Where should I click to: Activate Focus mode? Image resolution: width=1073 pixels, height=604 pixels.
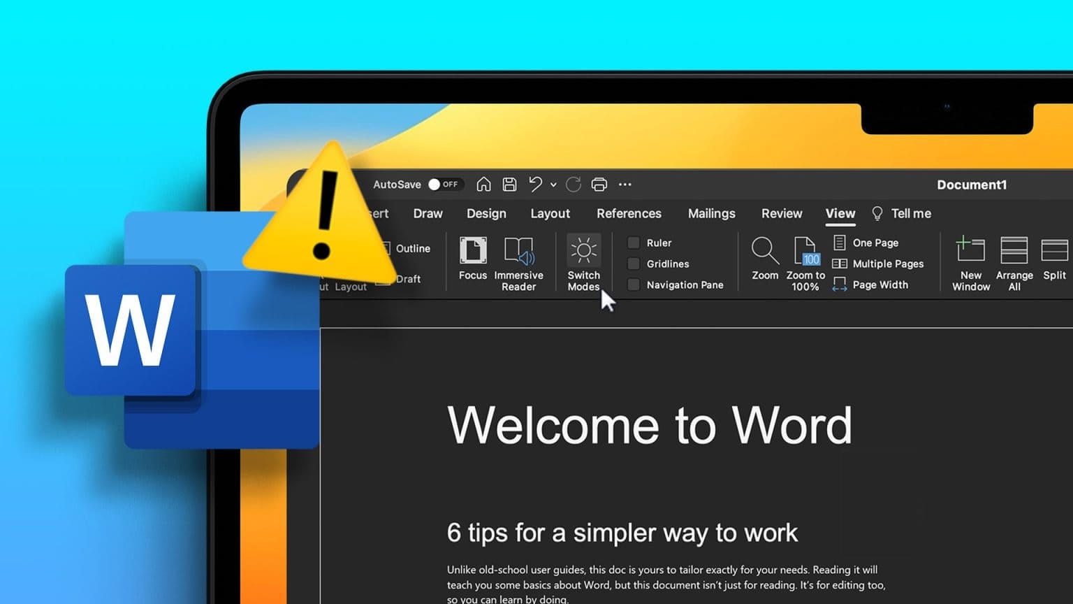(473, 259)
